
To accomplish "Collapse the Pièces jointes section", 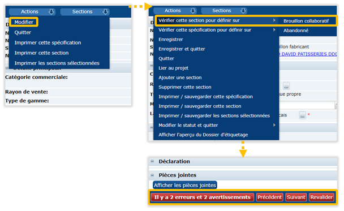I will coord(152,175).
